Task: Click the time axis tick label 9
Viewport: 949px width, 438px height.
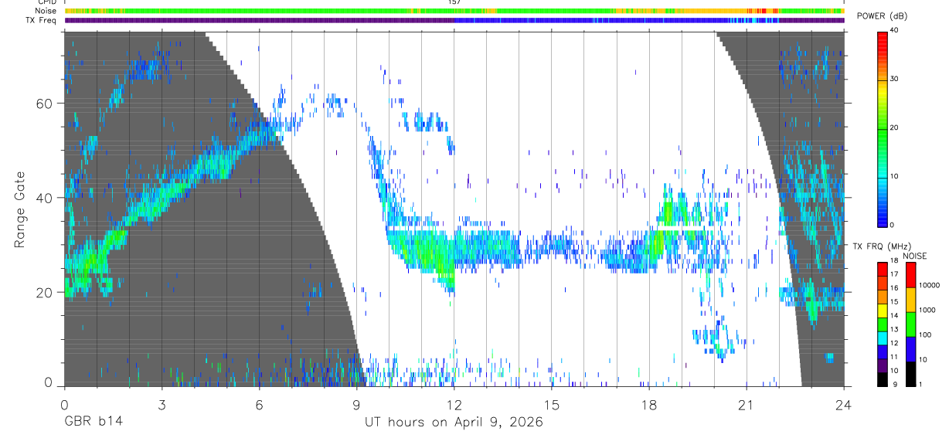Action: point(356,404)
